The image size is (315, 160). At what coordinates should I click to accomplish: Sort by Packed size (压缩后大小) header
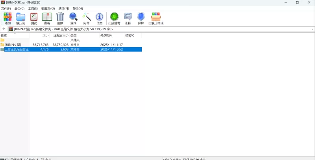click(59, 35)
